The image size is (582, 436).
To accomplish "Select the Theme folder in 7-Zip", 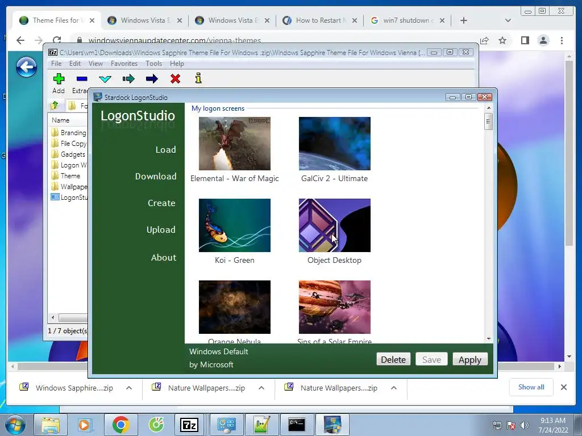I will (66, 175).
